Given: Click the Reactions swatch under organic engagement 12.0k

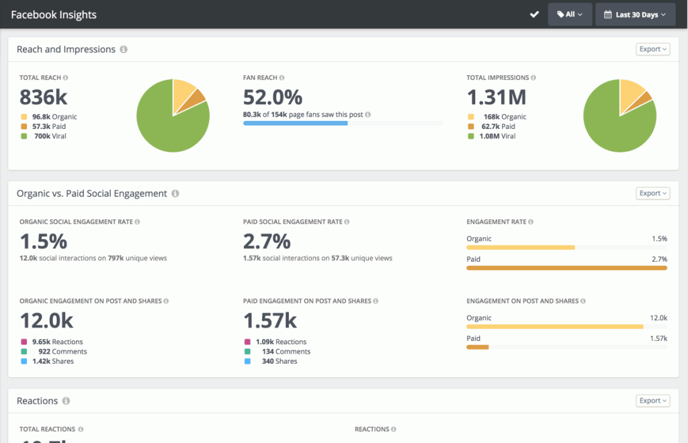Looking at the screenshot, I should 24,342.
